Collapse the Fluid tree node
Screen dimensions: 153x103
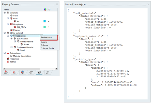(8, 19)
